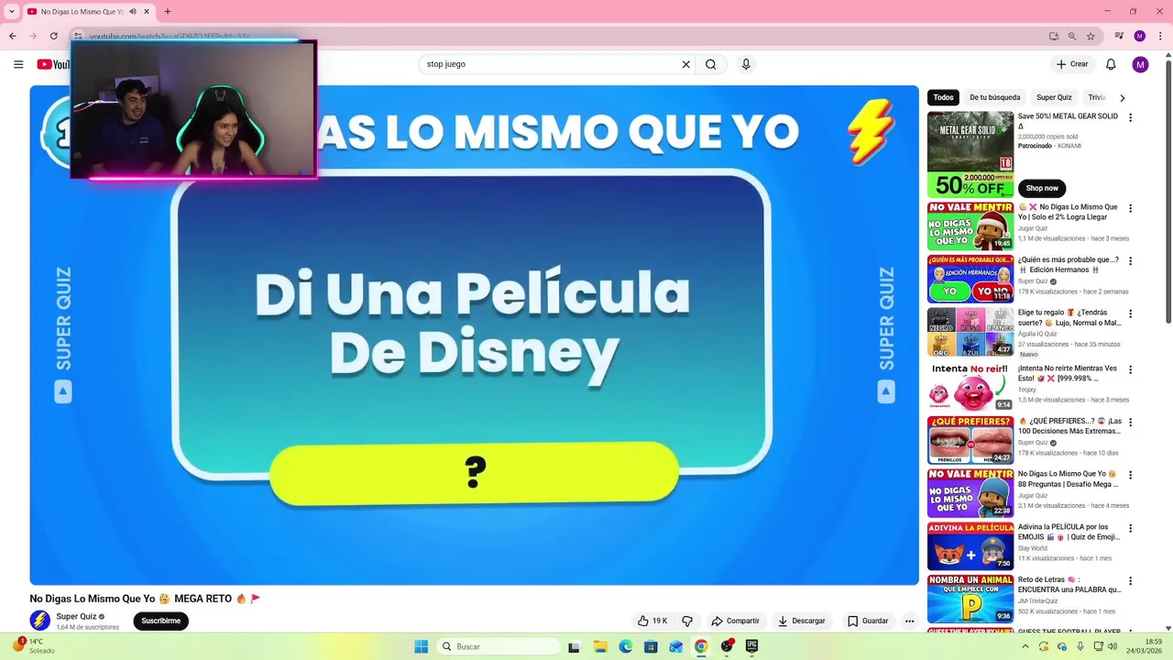Go back in Chrome browser history

(13, 36)
